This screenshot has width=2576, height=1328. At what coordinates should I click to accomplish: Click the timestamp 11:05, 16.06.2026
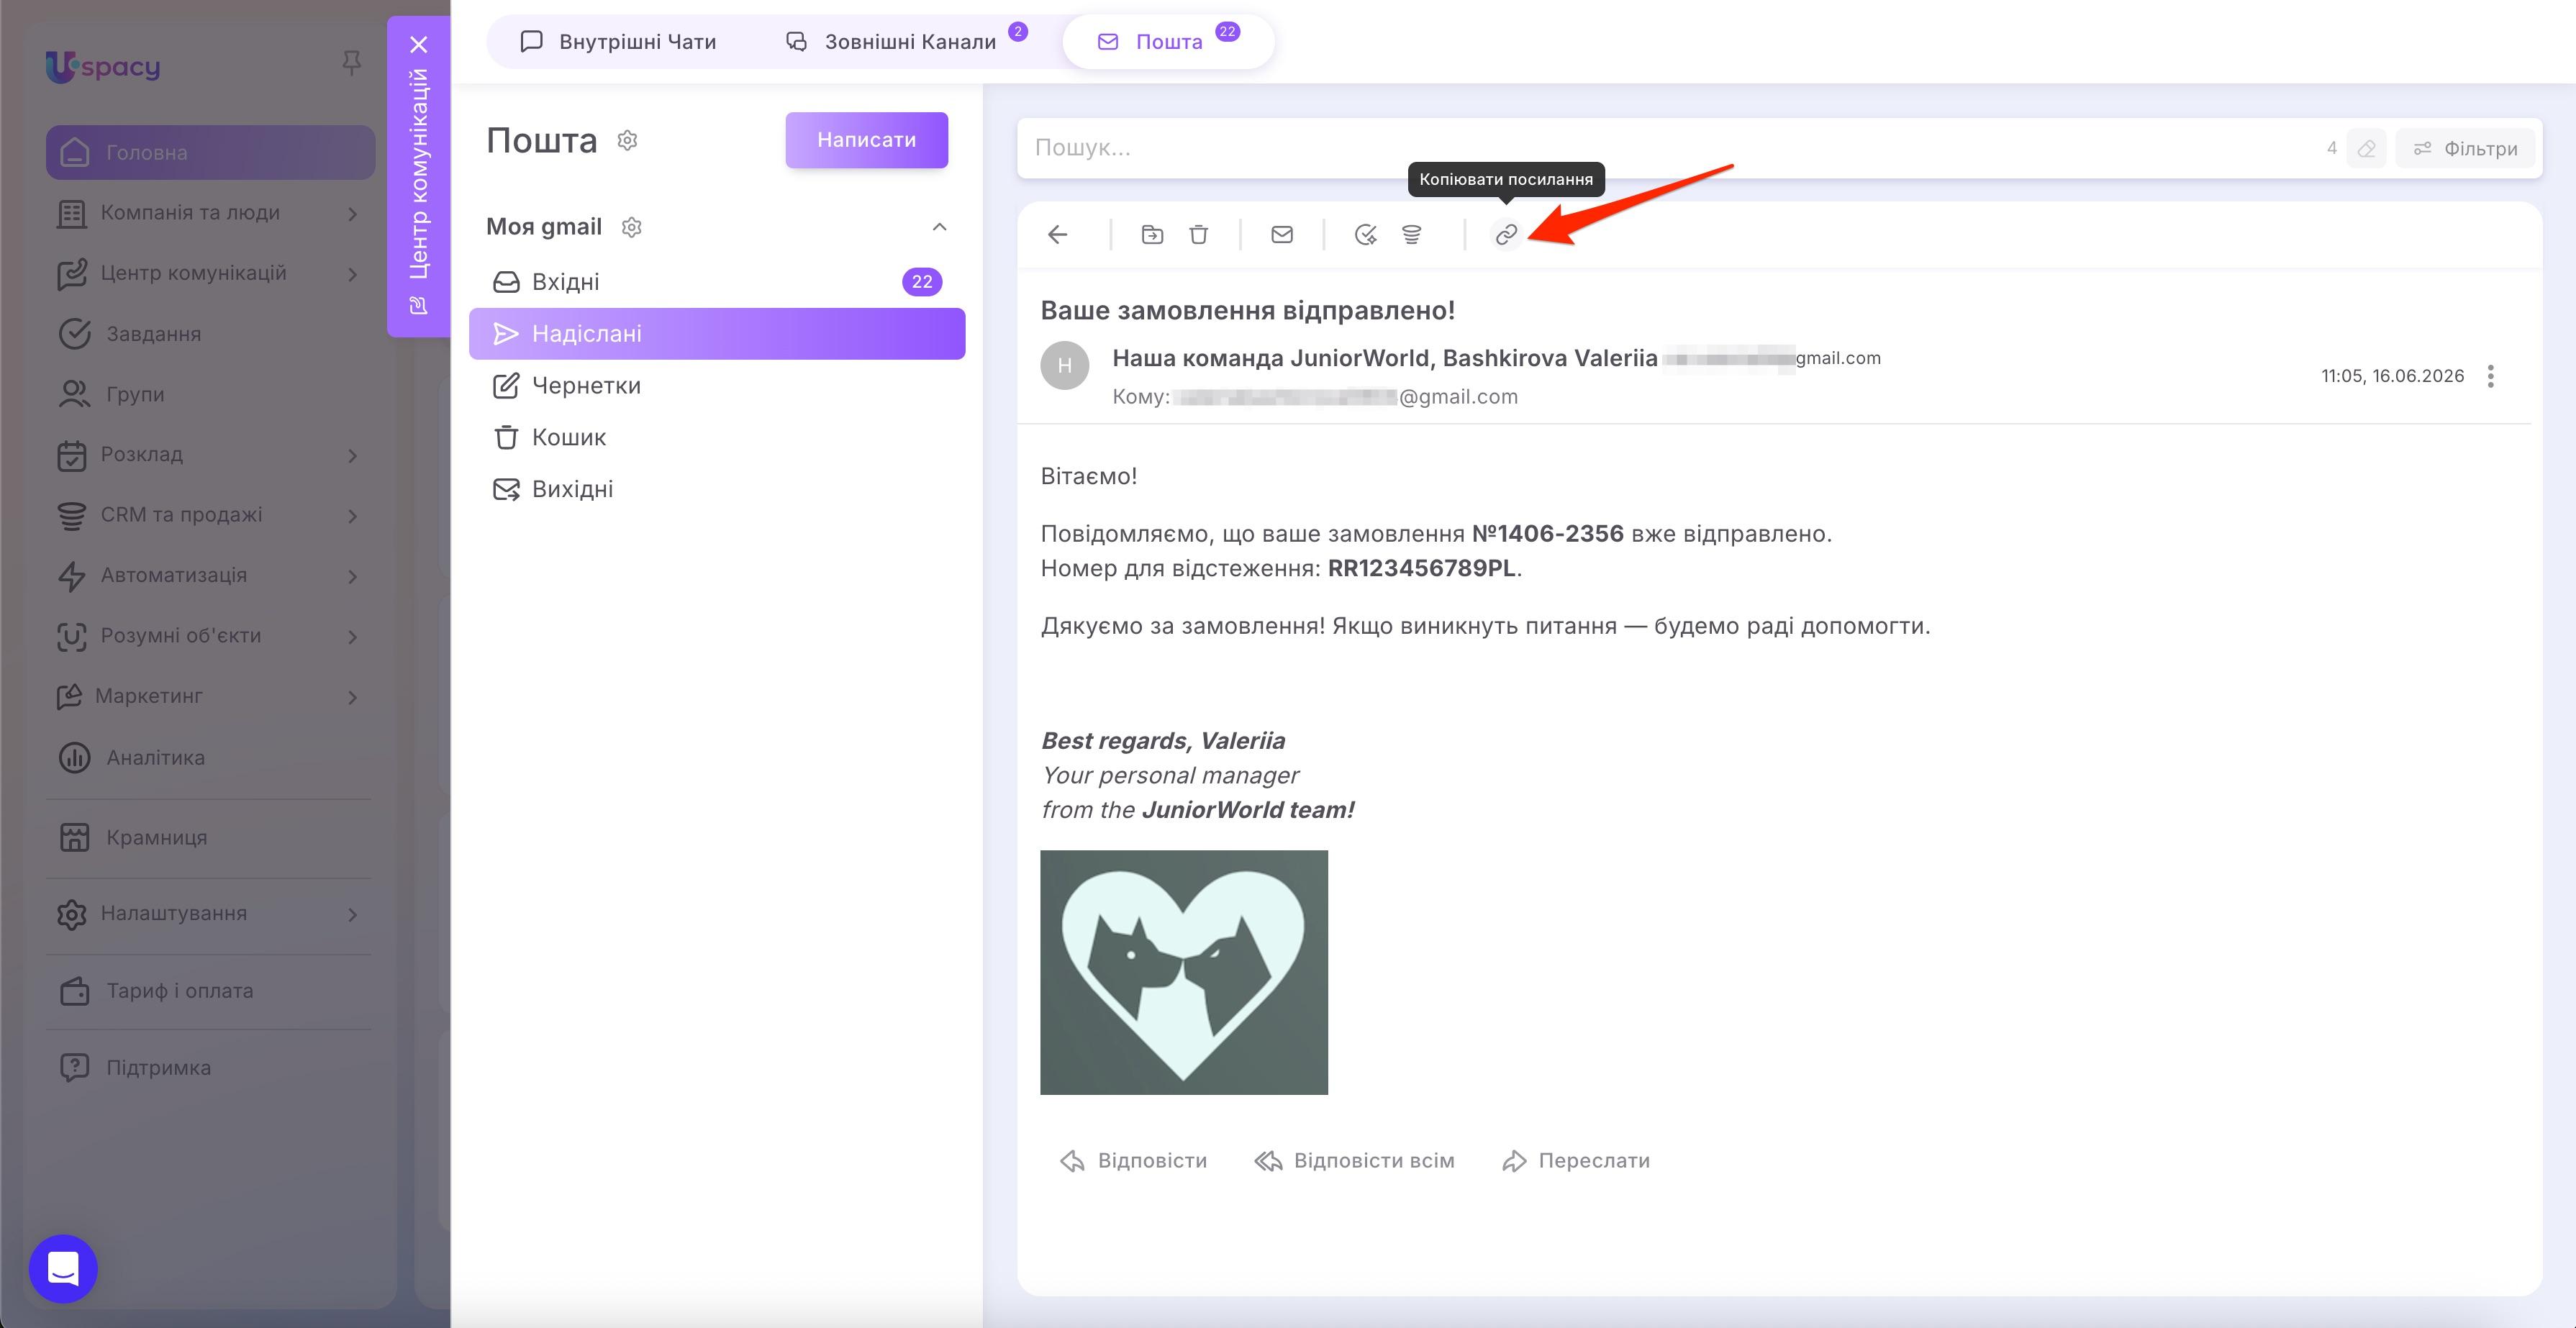(2392, 376)
